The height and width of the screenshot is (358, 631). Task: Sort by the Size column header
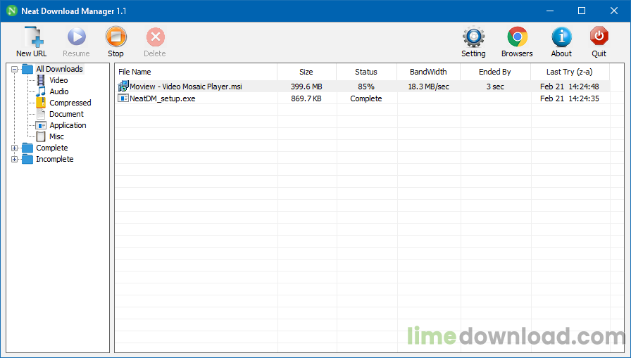tap(306, 72)
